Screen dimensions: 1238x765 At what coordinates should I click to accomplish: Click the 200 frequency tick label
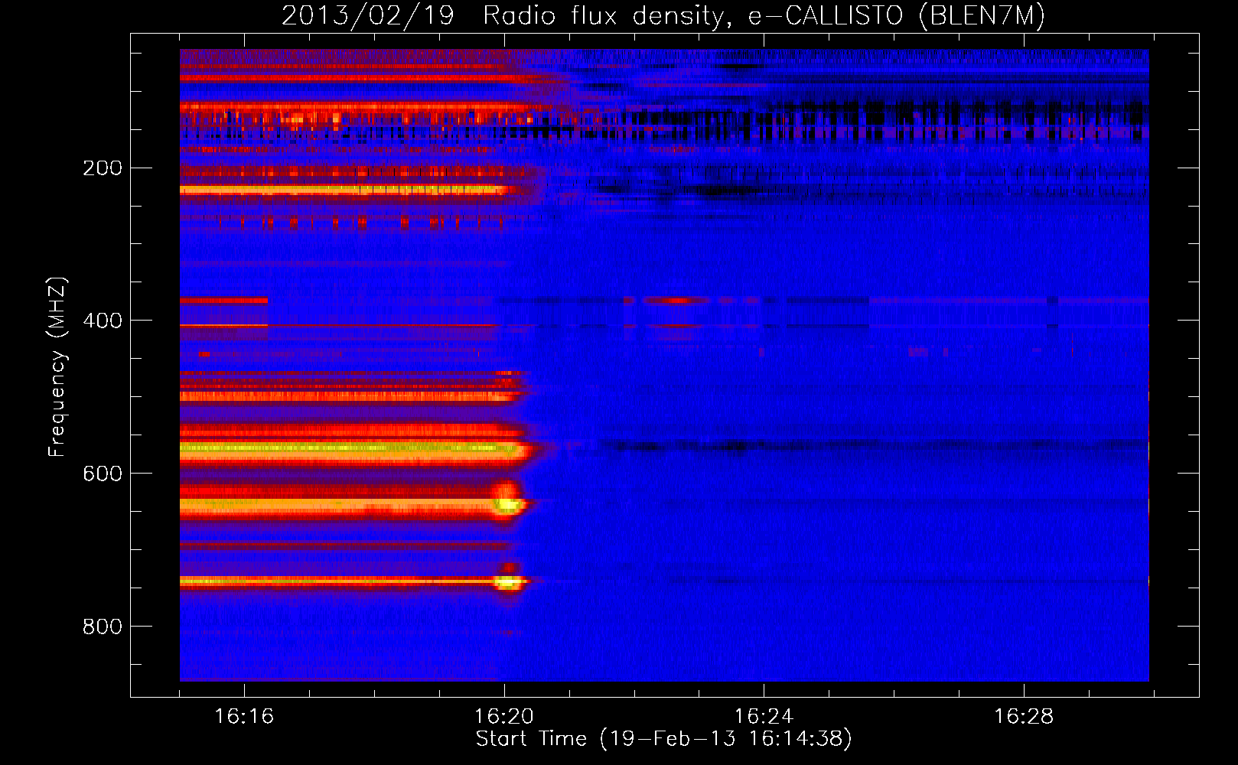coord(103,168)
